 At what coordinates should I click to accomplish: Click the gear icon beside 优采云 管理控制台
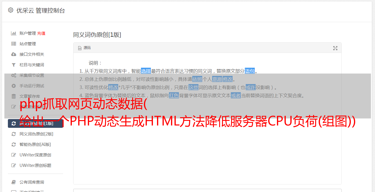pos(11,10)
